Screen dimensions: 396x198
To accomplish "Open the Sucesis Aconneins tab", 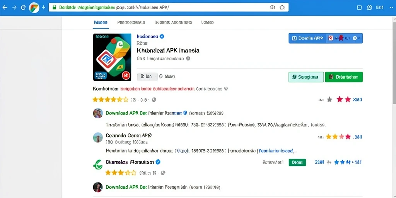I will [173, 22].
